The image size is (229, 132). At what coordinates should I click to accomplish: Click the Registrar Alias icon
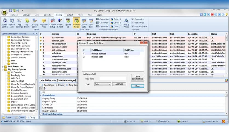(44, 21)
